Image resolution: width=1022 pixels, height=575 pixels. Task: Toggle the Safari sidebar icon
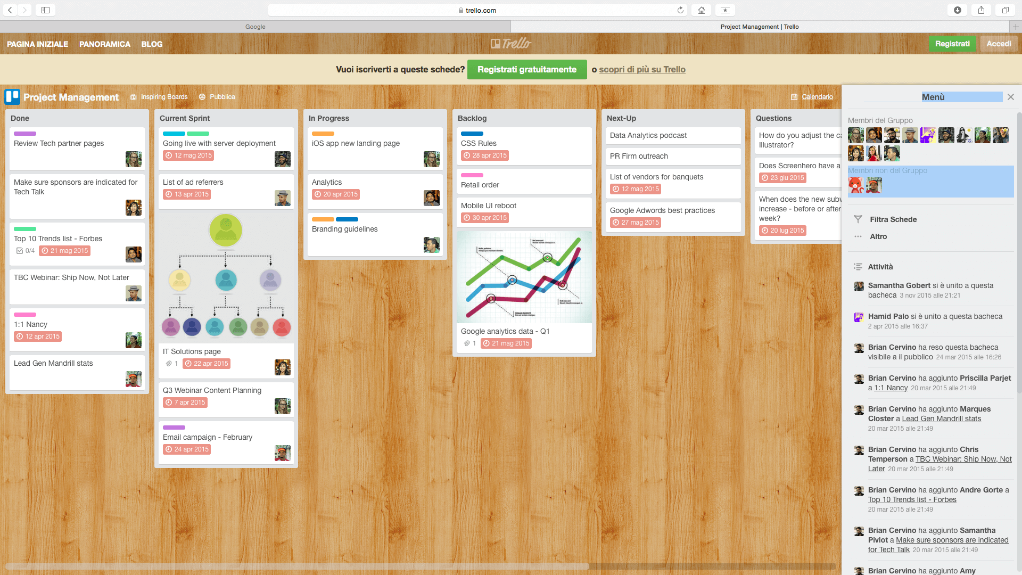click(x=46, y=10)
